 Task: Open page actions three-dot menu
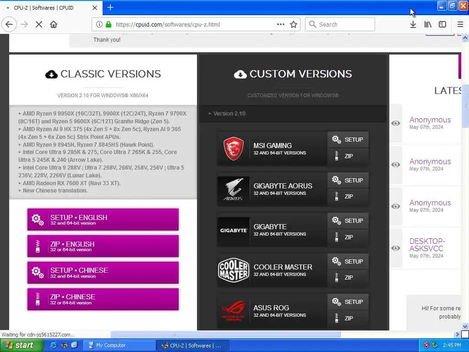[281, 24]
